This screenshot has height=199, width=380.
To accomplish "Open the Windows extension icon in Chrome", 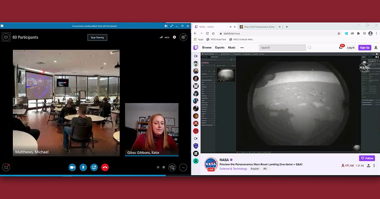I will 347,33.
